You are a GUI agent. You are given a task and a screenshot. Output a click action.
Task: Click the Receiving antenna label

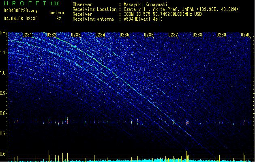tap(93, 19)
